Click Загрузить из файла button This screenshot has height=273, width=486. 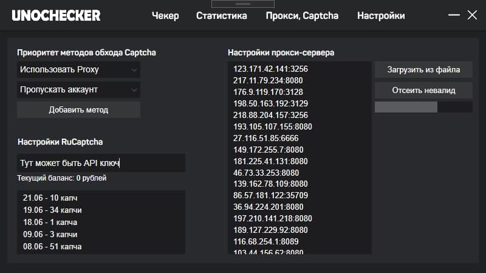tap(423, 70)
